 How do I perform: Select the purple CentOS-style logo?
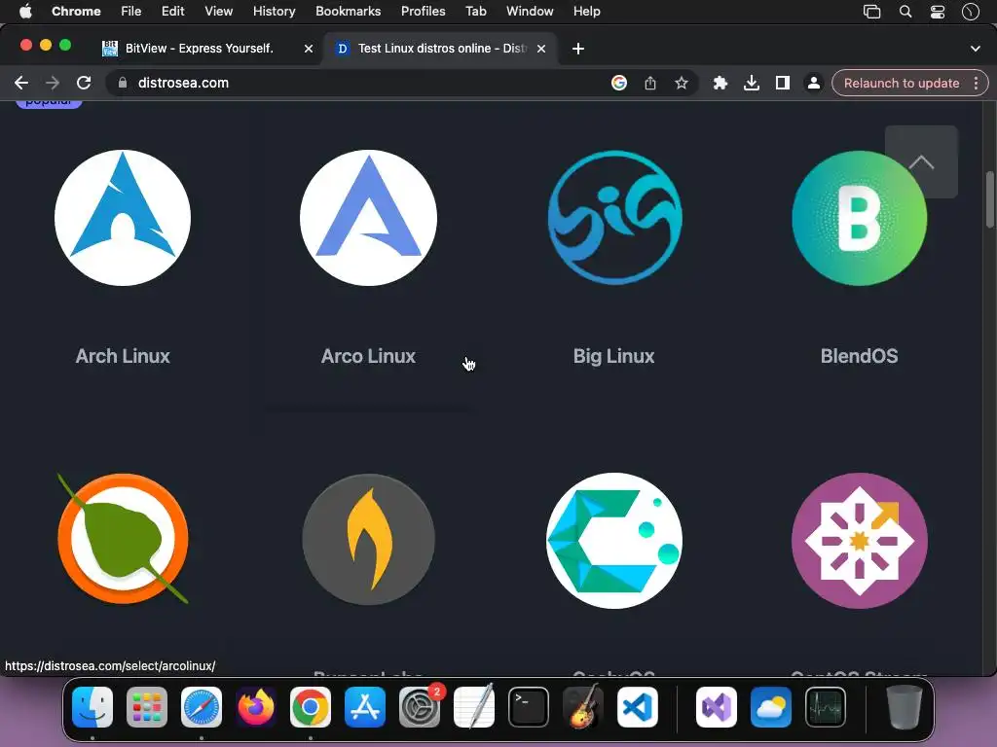[x=860, y=541]
